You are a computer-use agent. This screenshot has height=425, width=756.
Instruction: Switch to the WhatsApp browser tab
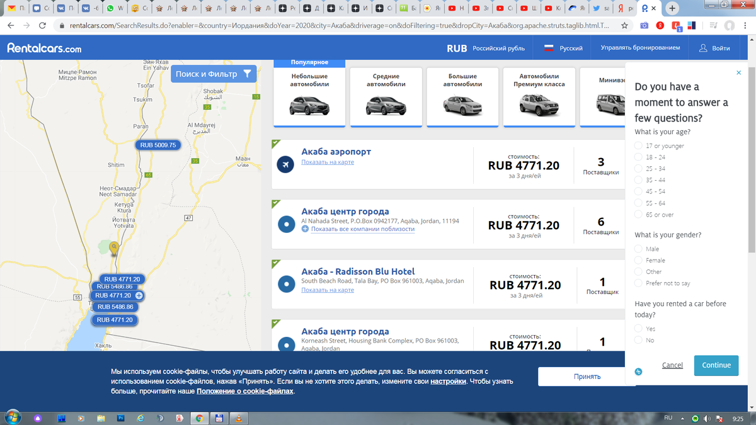(115, 9)
